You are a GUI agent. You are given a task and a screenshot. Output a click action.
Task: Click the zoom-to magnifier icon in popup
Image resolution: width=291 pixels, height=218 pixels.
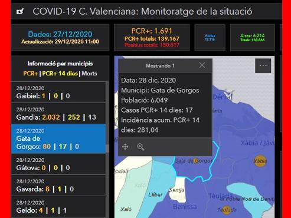point(140,147)
